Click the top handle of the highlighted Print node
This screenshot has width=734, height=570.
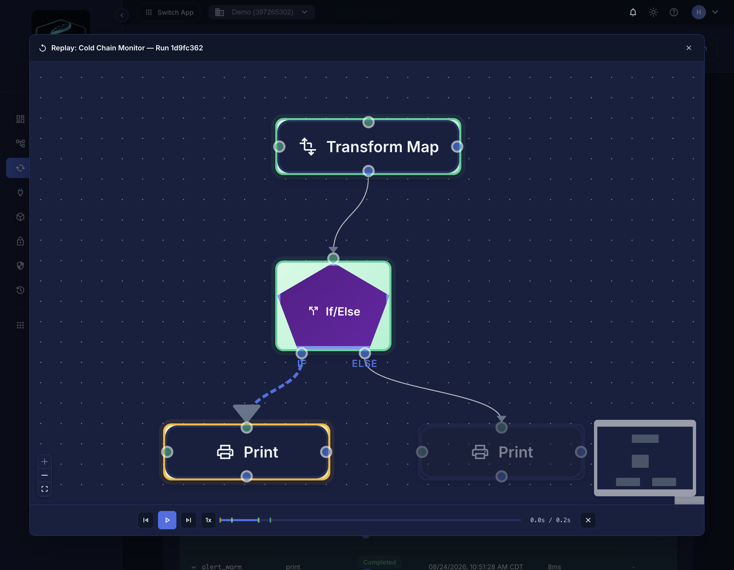[247, 428]
